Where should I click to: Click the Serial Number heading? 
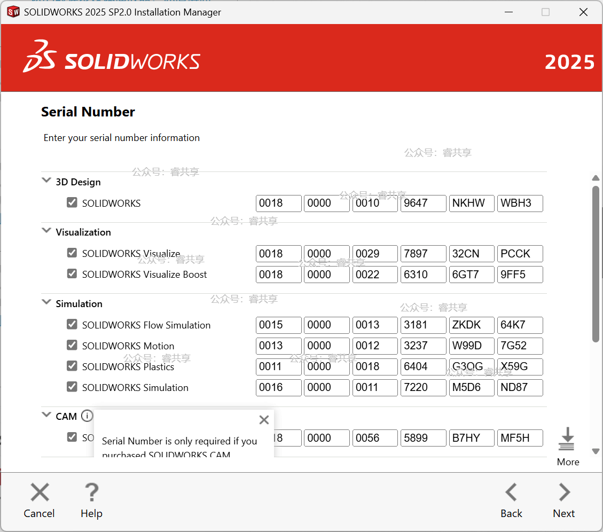[x=88, y=112]
